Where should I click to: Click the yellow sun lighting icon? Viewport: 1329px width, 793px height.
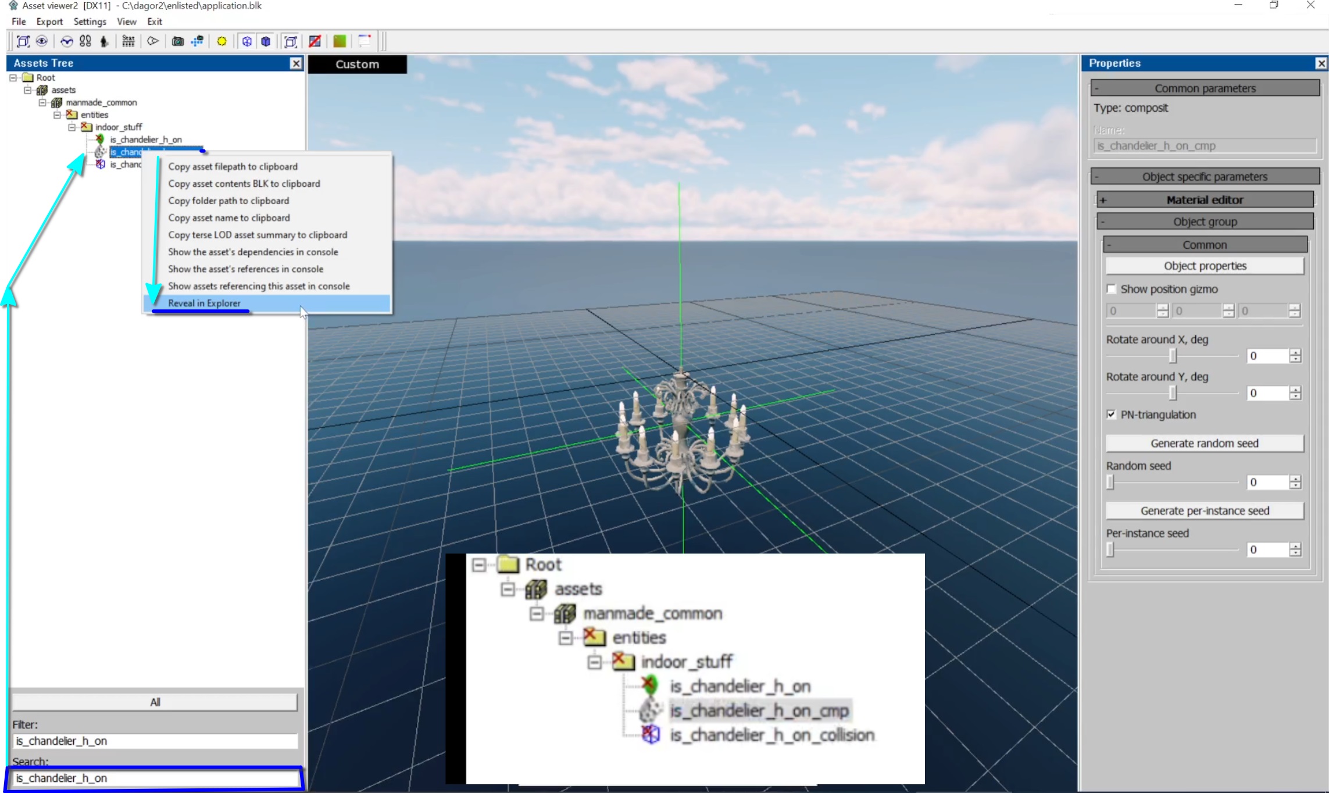click(222, 41)
